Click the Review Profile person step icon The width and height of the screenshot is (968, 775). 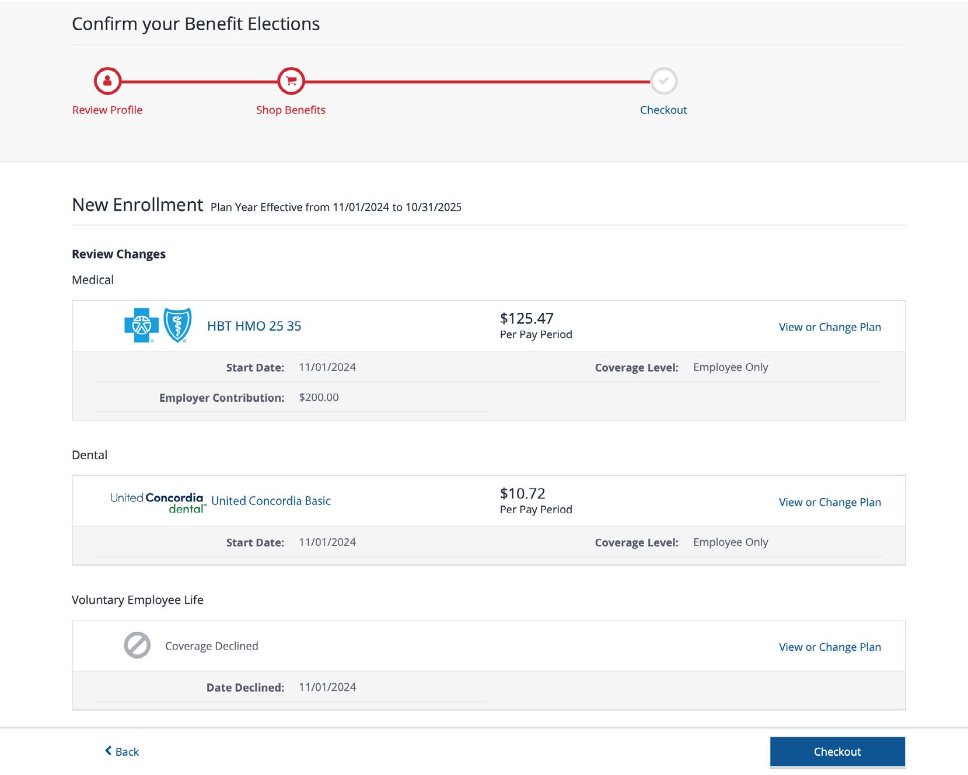[107, 81]
